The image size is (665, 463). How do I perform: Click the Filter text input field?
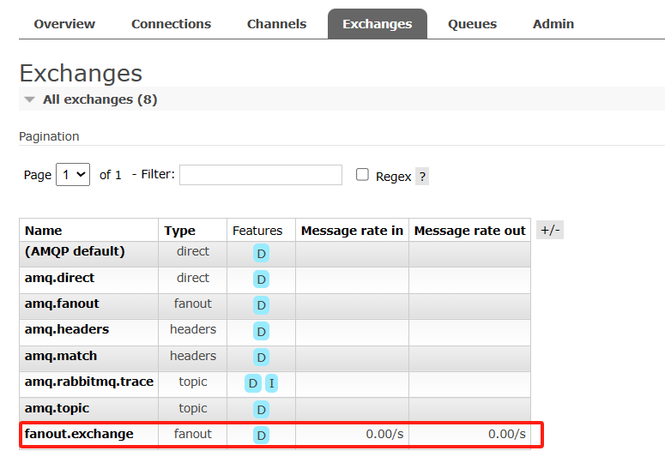(x=261, y=175)
